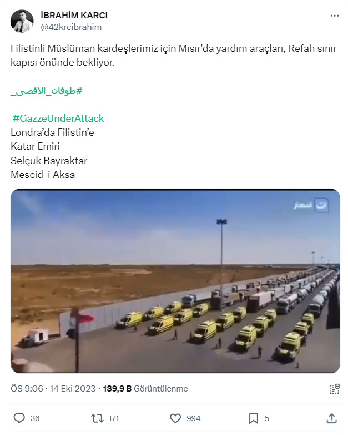The image size is (348, 435).
Task: Open the Community Notes icon beside the views
Action: (335, 389)
